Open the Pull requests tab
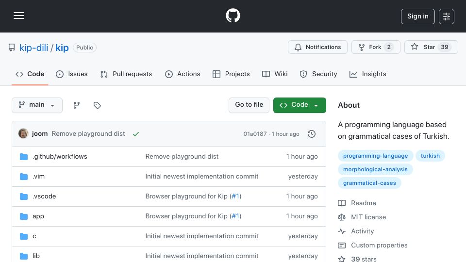Image resolution: width=466 pixels, height=262 pixels. [126, 74]
